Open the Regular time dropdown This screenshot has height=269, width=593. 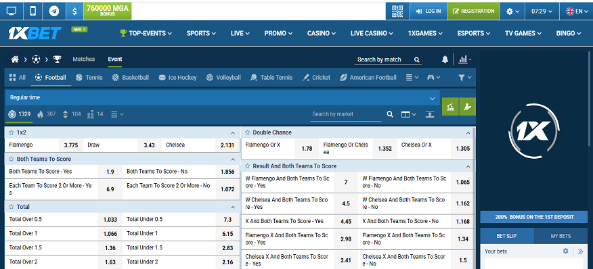pyautogui.click(x=222, y=97)
